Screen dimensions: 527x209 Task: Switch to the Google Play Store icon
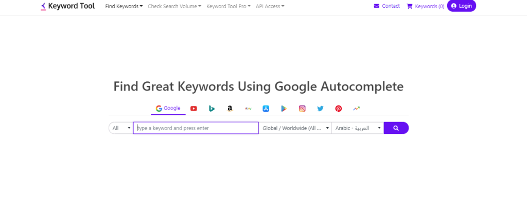coord(284,109)
